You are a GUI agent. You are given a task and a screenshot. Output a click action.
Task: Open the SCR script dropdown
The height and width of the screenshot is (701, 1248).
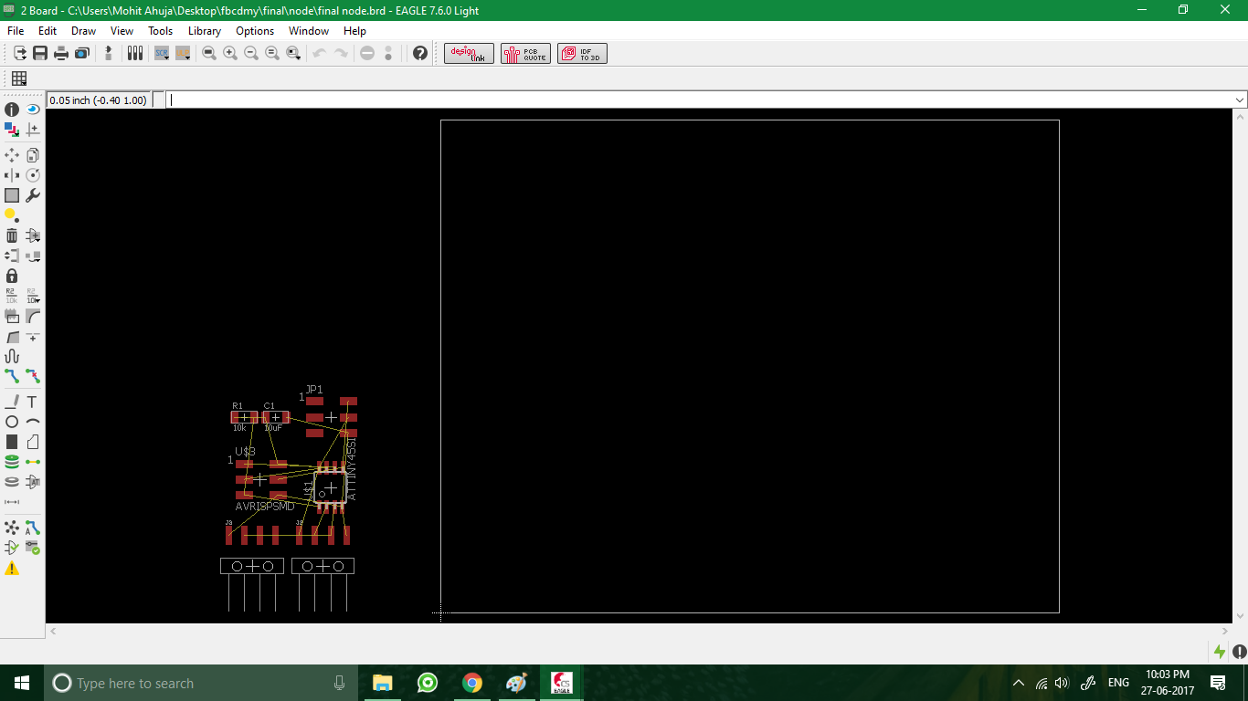(162, 54)
